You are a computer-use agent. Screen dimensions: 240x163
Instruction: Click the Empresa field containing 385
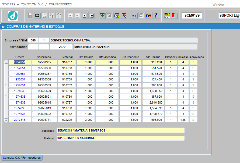pyautogui.click(x=33, y=40)
